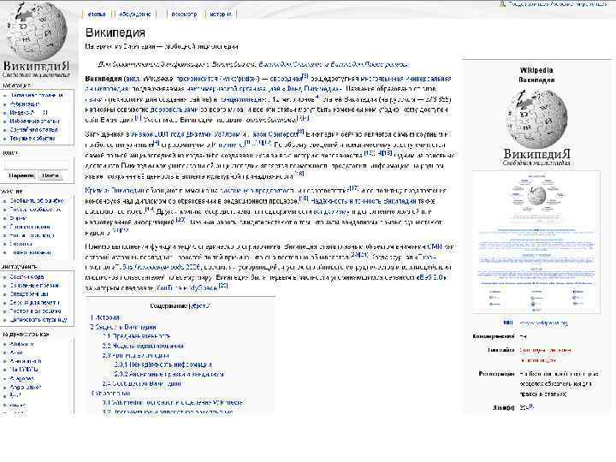Jump to contents entry 2.4 Сообщество Википедии
The image size is (616, 462).
pyautogui.click(x=142, y=384)
